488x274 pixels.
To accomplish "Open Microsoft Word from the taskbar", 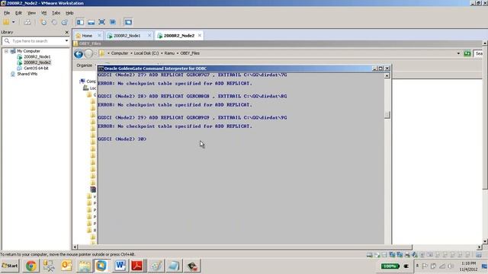I will (120, 266).
